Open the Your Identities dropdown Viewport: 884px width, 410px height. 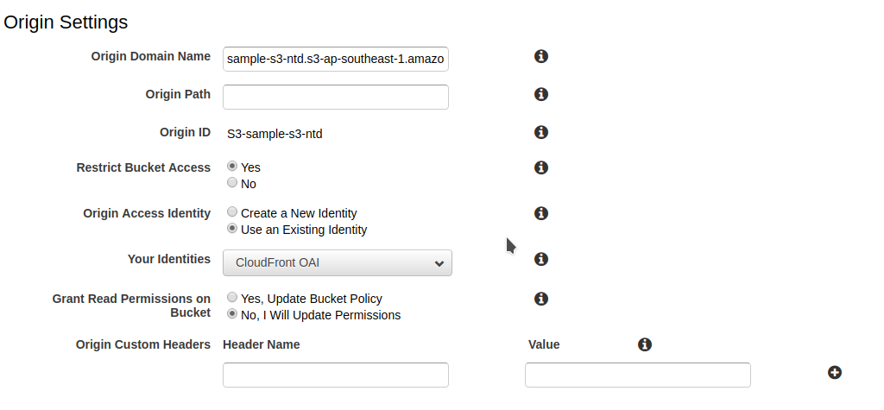tap(337, 262)
